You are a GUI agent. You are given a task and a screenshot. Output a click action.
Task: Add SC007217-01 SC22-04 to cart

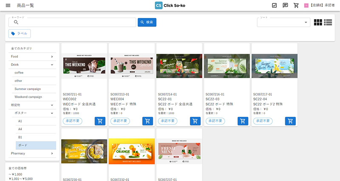point(290,121)
